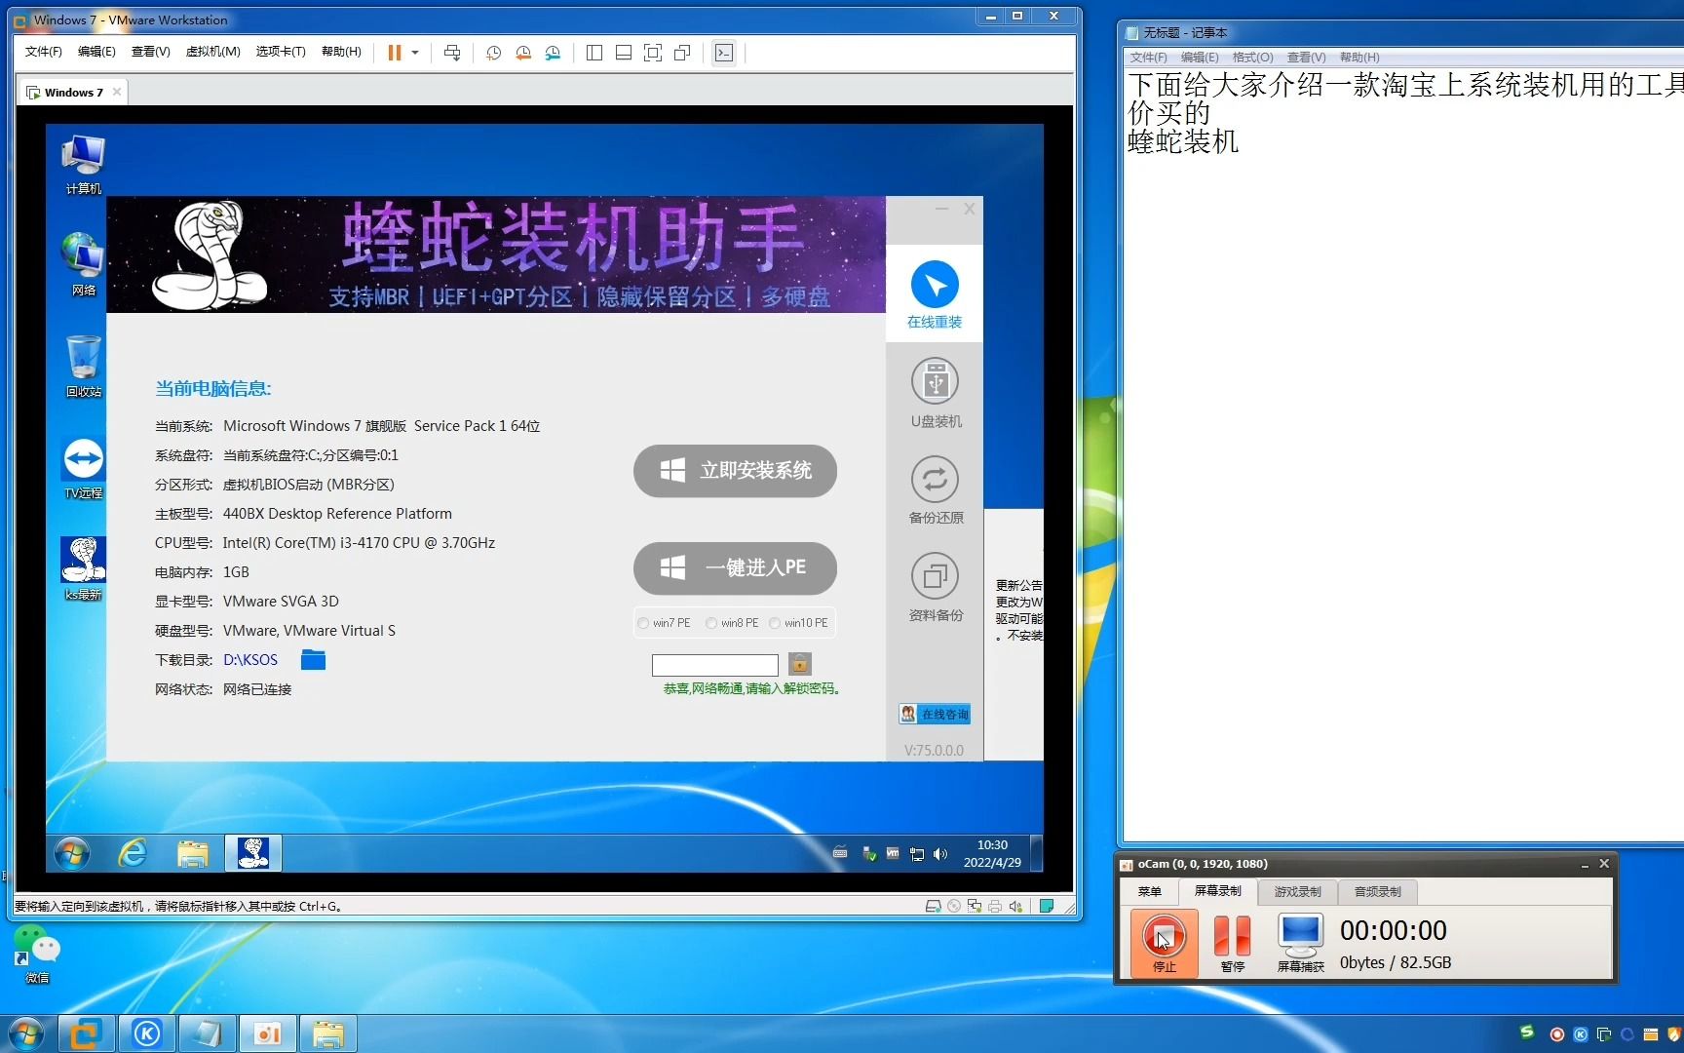Open the host Windows Start button
Viewport: 1684px width, 1053px height.
coord(26,1033)
